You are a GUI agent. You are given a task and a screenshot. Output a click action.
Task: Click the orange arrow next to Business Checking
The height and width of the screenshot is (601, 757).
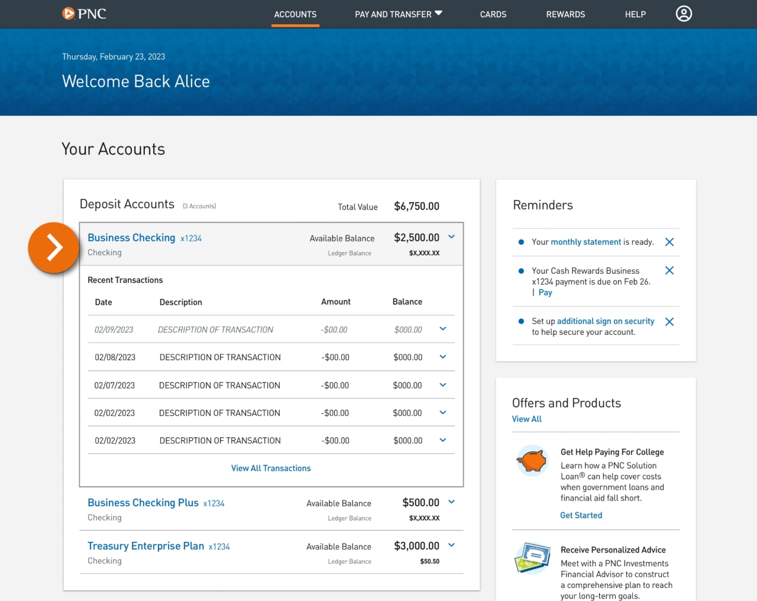(54, 248)
